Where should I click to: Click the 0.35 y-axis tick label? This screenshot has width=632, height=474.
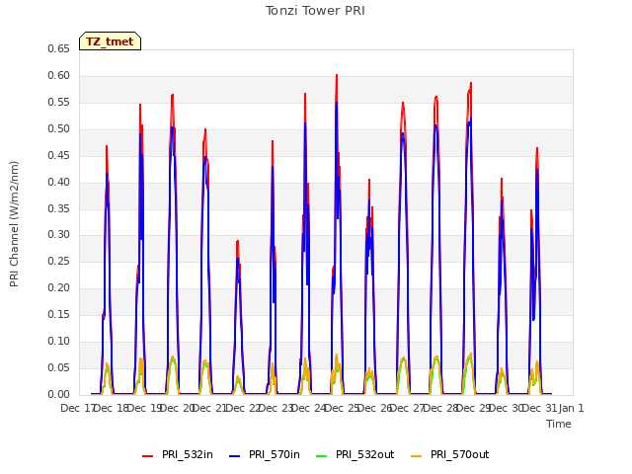coord(59,208)
